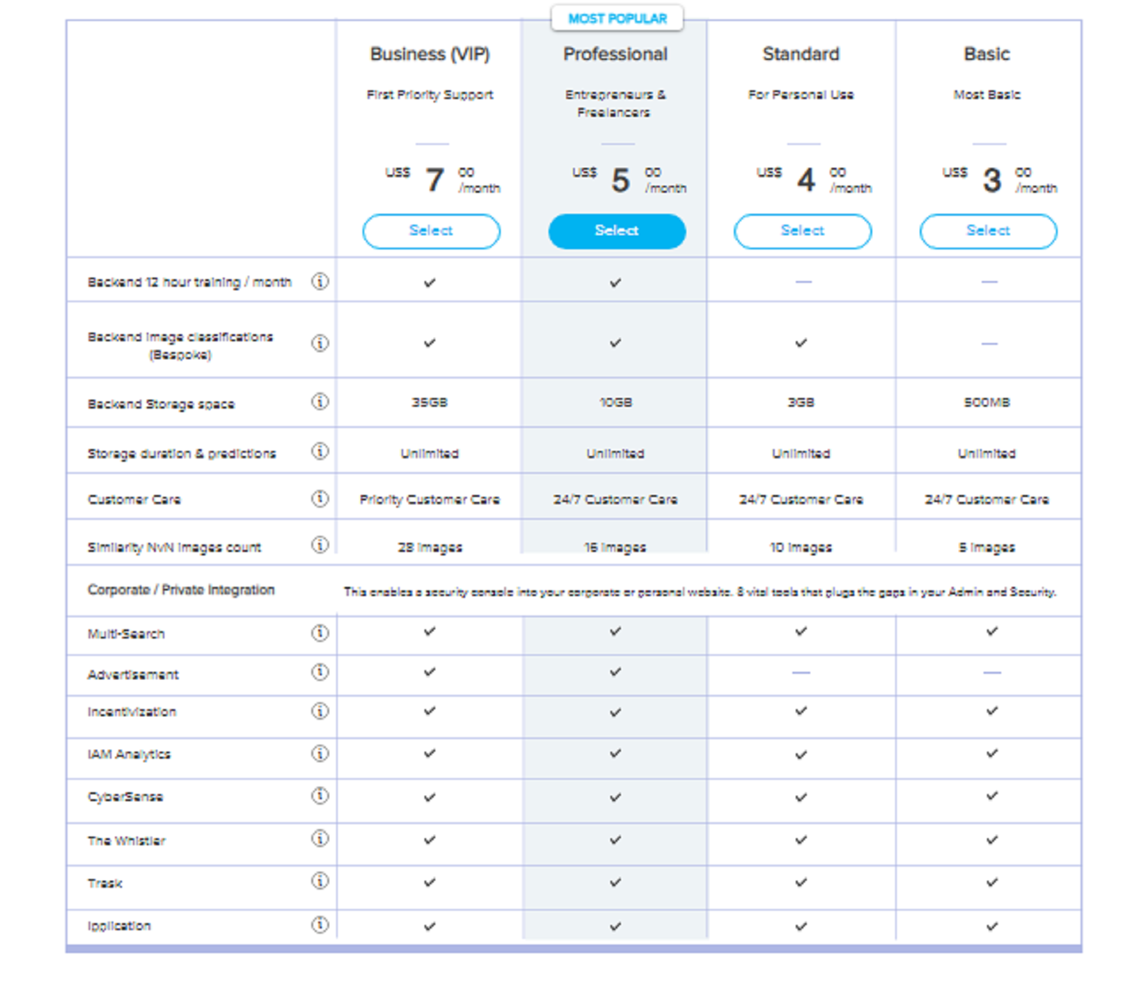
Task: Click the Backend 12 hour training label
Action: [189, 283]
